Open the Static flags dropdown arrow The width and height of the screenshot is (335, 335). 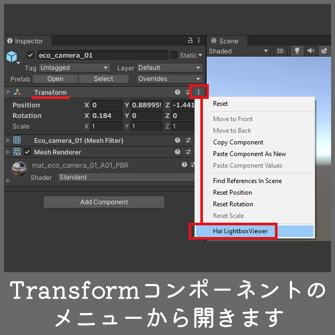[x=200, y=55]
